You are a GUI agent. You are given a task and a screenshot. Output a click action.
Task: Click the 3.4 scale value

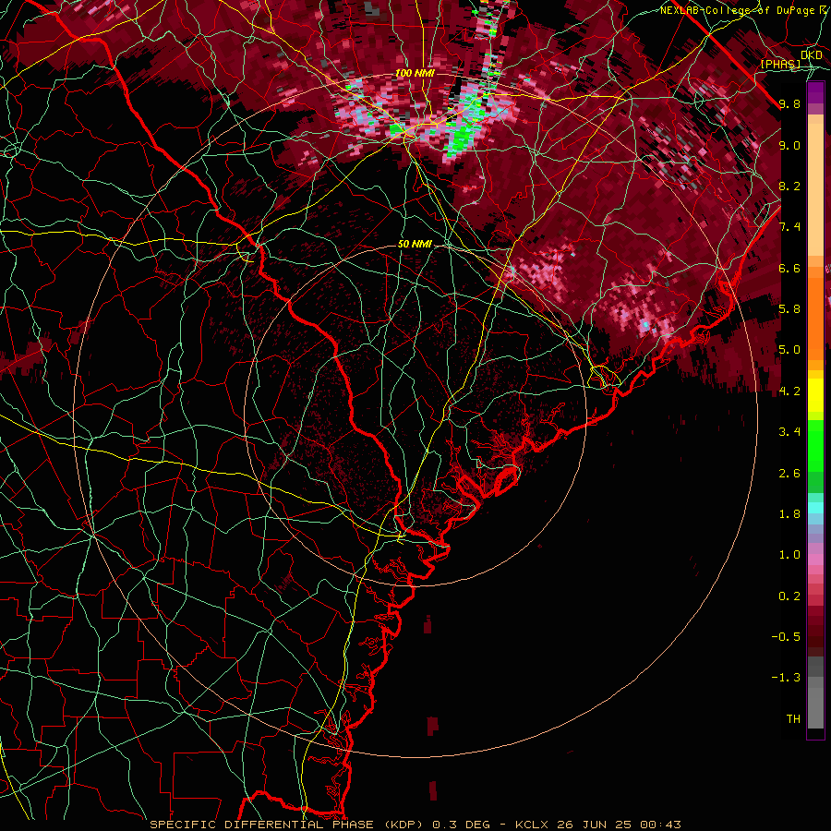[789, 432]
